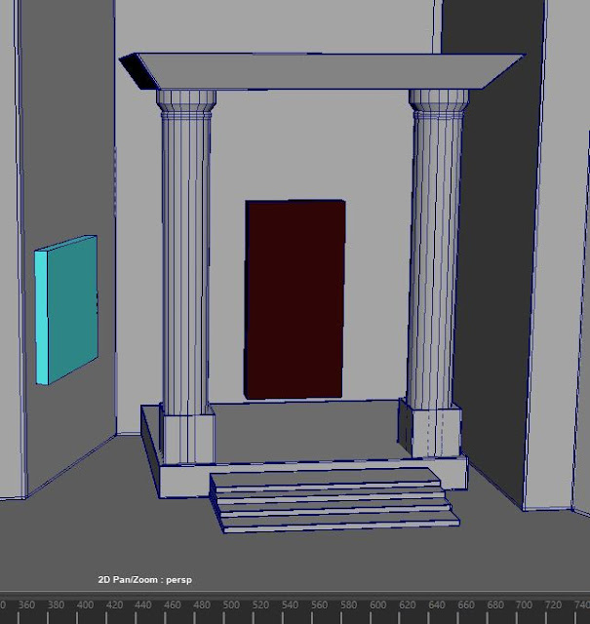Jump to frame 580 on the timeline

(348, 604)
